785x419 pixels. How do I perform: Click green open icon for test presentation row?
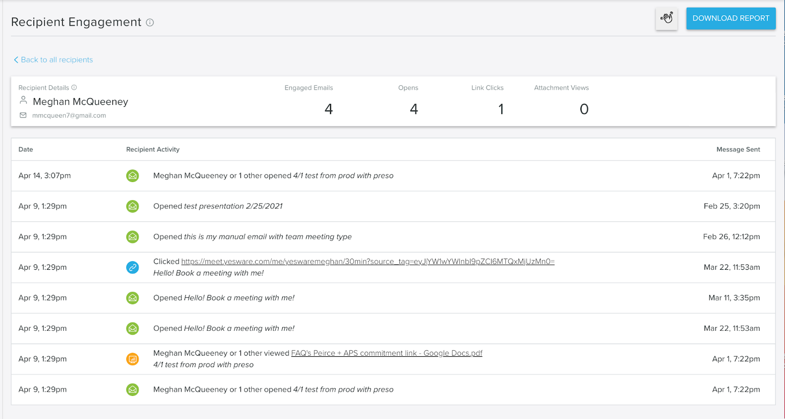[x=132, y=207]
